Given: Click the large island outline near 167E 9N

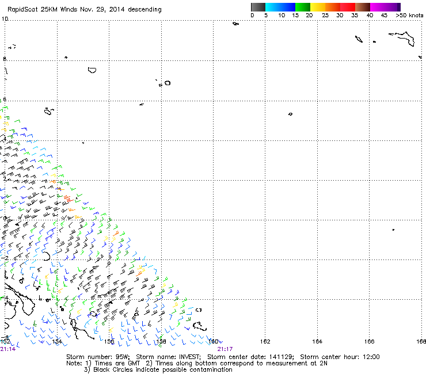Looking at the screenshot, I should 402,39.
